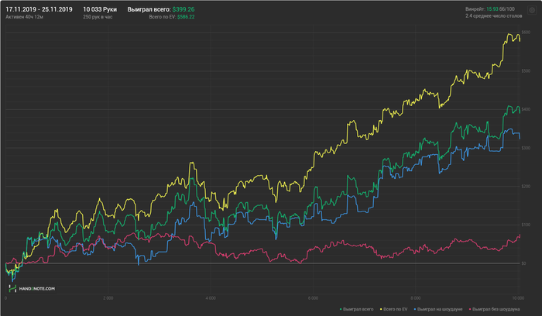Click the 6 000 x-axis label

click(x=313, y=298)
